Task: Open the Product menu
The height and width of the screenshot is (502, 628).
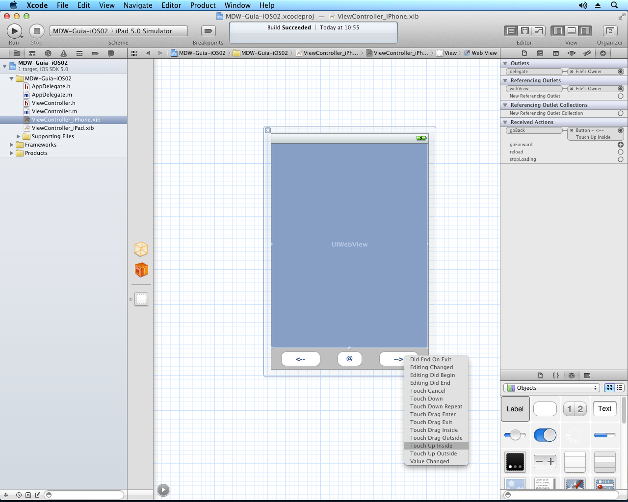Action: [x=203, y=5]
